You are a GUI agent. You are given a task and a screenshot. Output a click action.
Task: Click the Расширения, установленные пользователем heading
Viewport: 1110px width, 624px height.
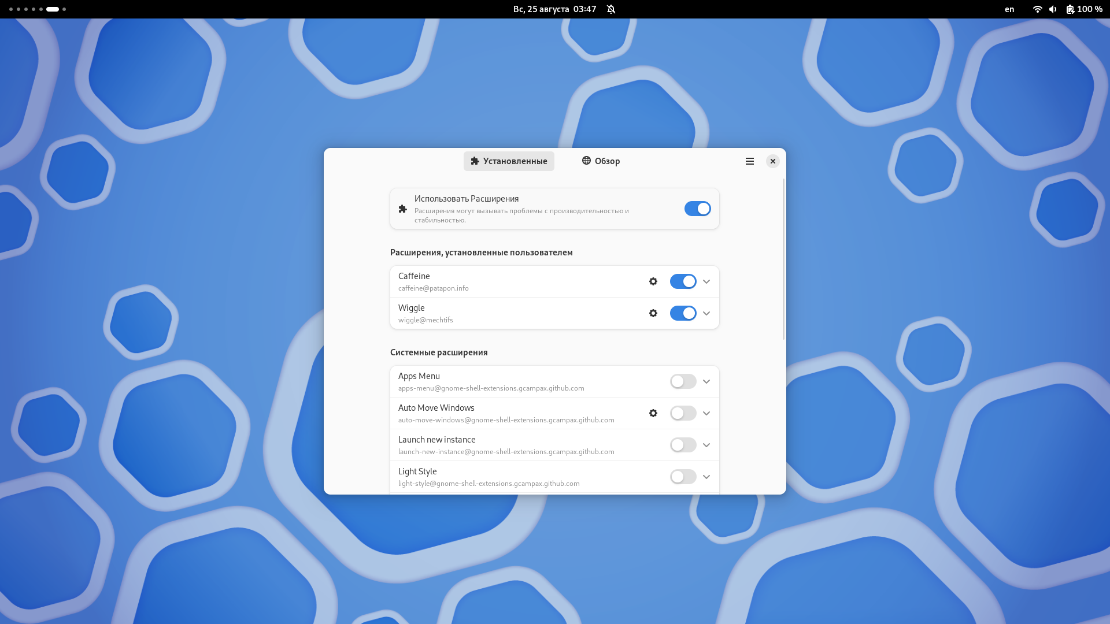[x=482, y=252]
